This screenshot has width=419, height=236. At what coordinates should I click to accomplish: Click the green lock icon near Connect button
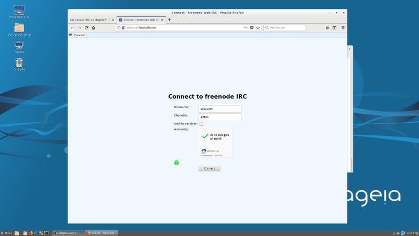tap(177, 163)
